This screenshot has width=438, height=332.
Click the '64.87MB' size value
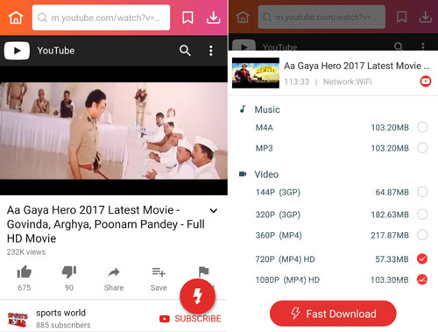tap(392, 193)
